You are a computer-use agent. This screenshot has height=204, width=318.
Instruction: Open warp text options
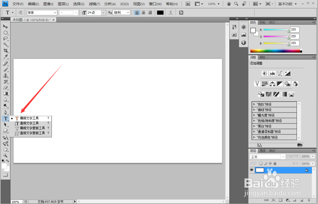[170, 13]
